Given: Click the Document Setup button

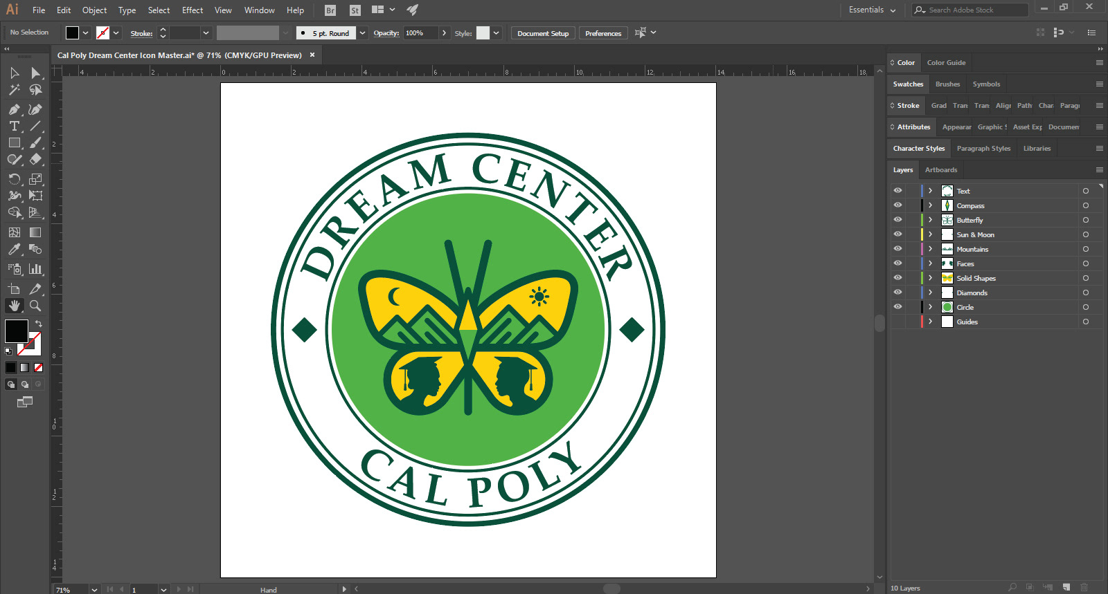Looking at the screenshot, I should pos(543,33).
